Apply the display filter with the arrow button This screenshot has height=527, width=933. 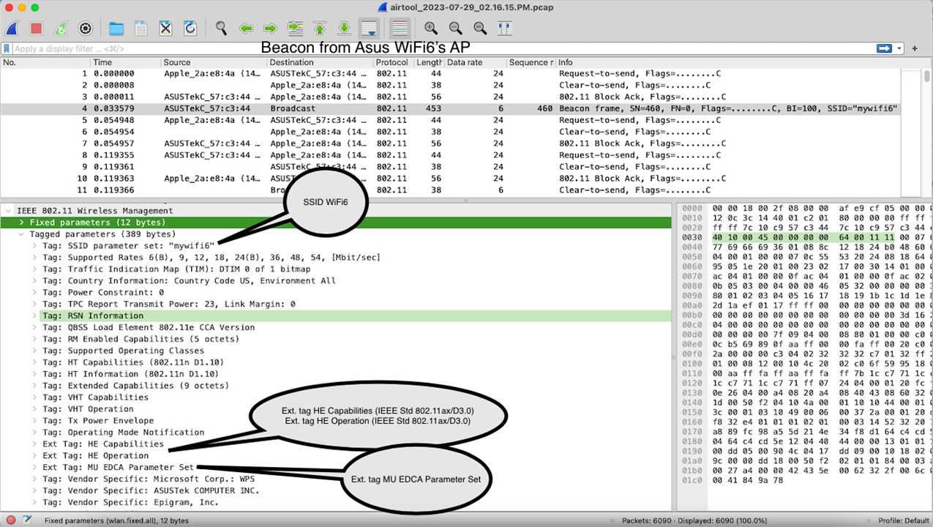coord(884,48)
